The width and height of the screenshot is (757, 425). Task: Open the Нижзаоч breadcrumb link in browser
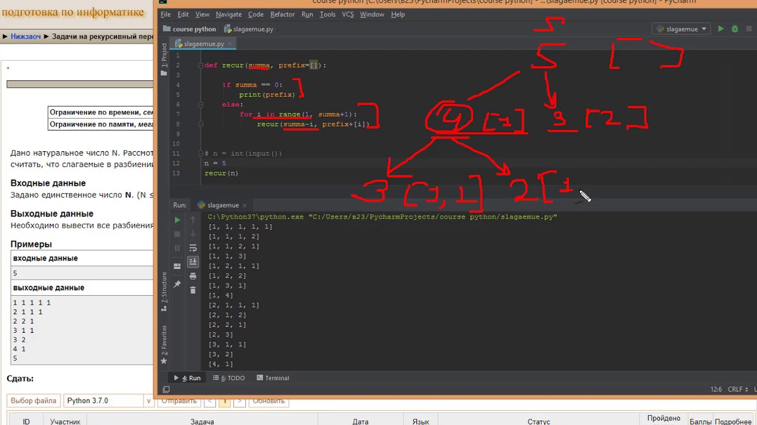coord(25,37)
